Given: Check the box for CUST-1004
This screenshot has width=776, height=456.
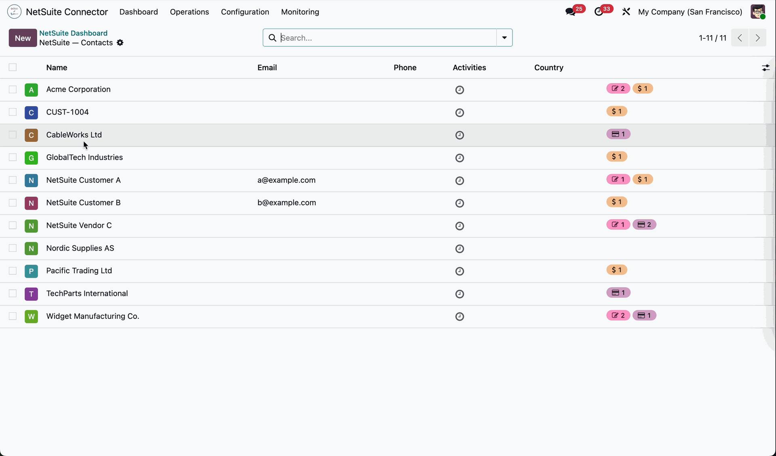Looking at the screenshot, I should point(13,112).
